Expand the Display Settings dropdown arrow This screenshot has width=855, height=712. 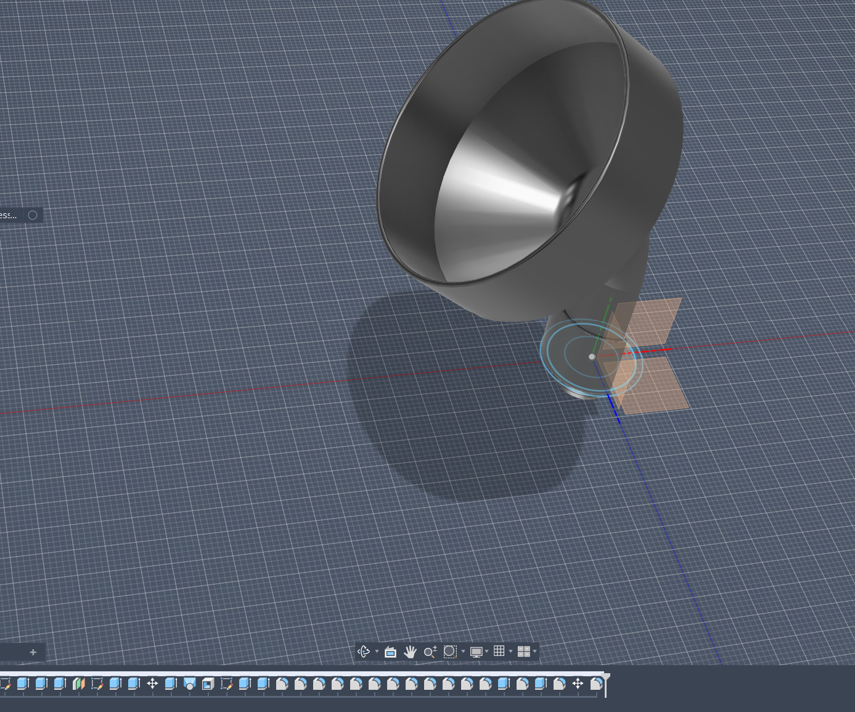click(487, 652)
